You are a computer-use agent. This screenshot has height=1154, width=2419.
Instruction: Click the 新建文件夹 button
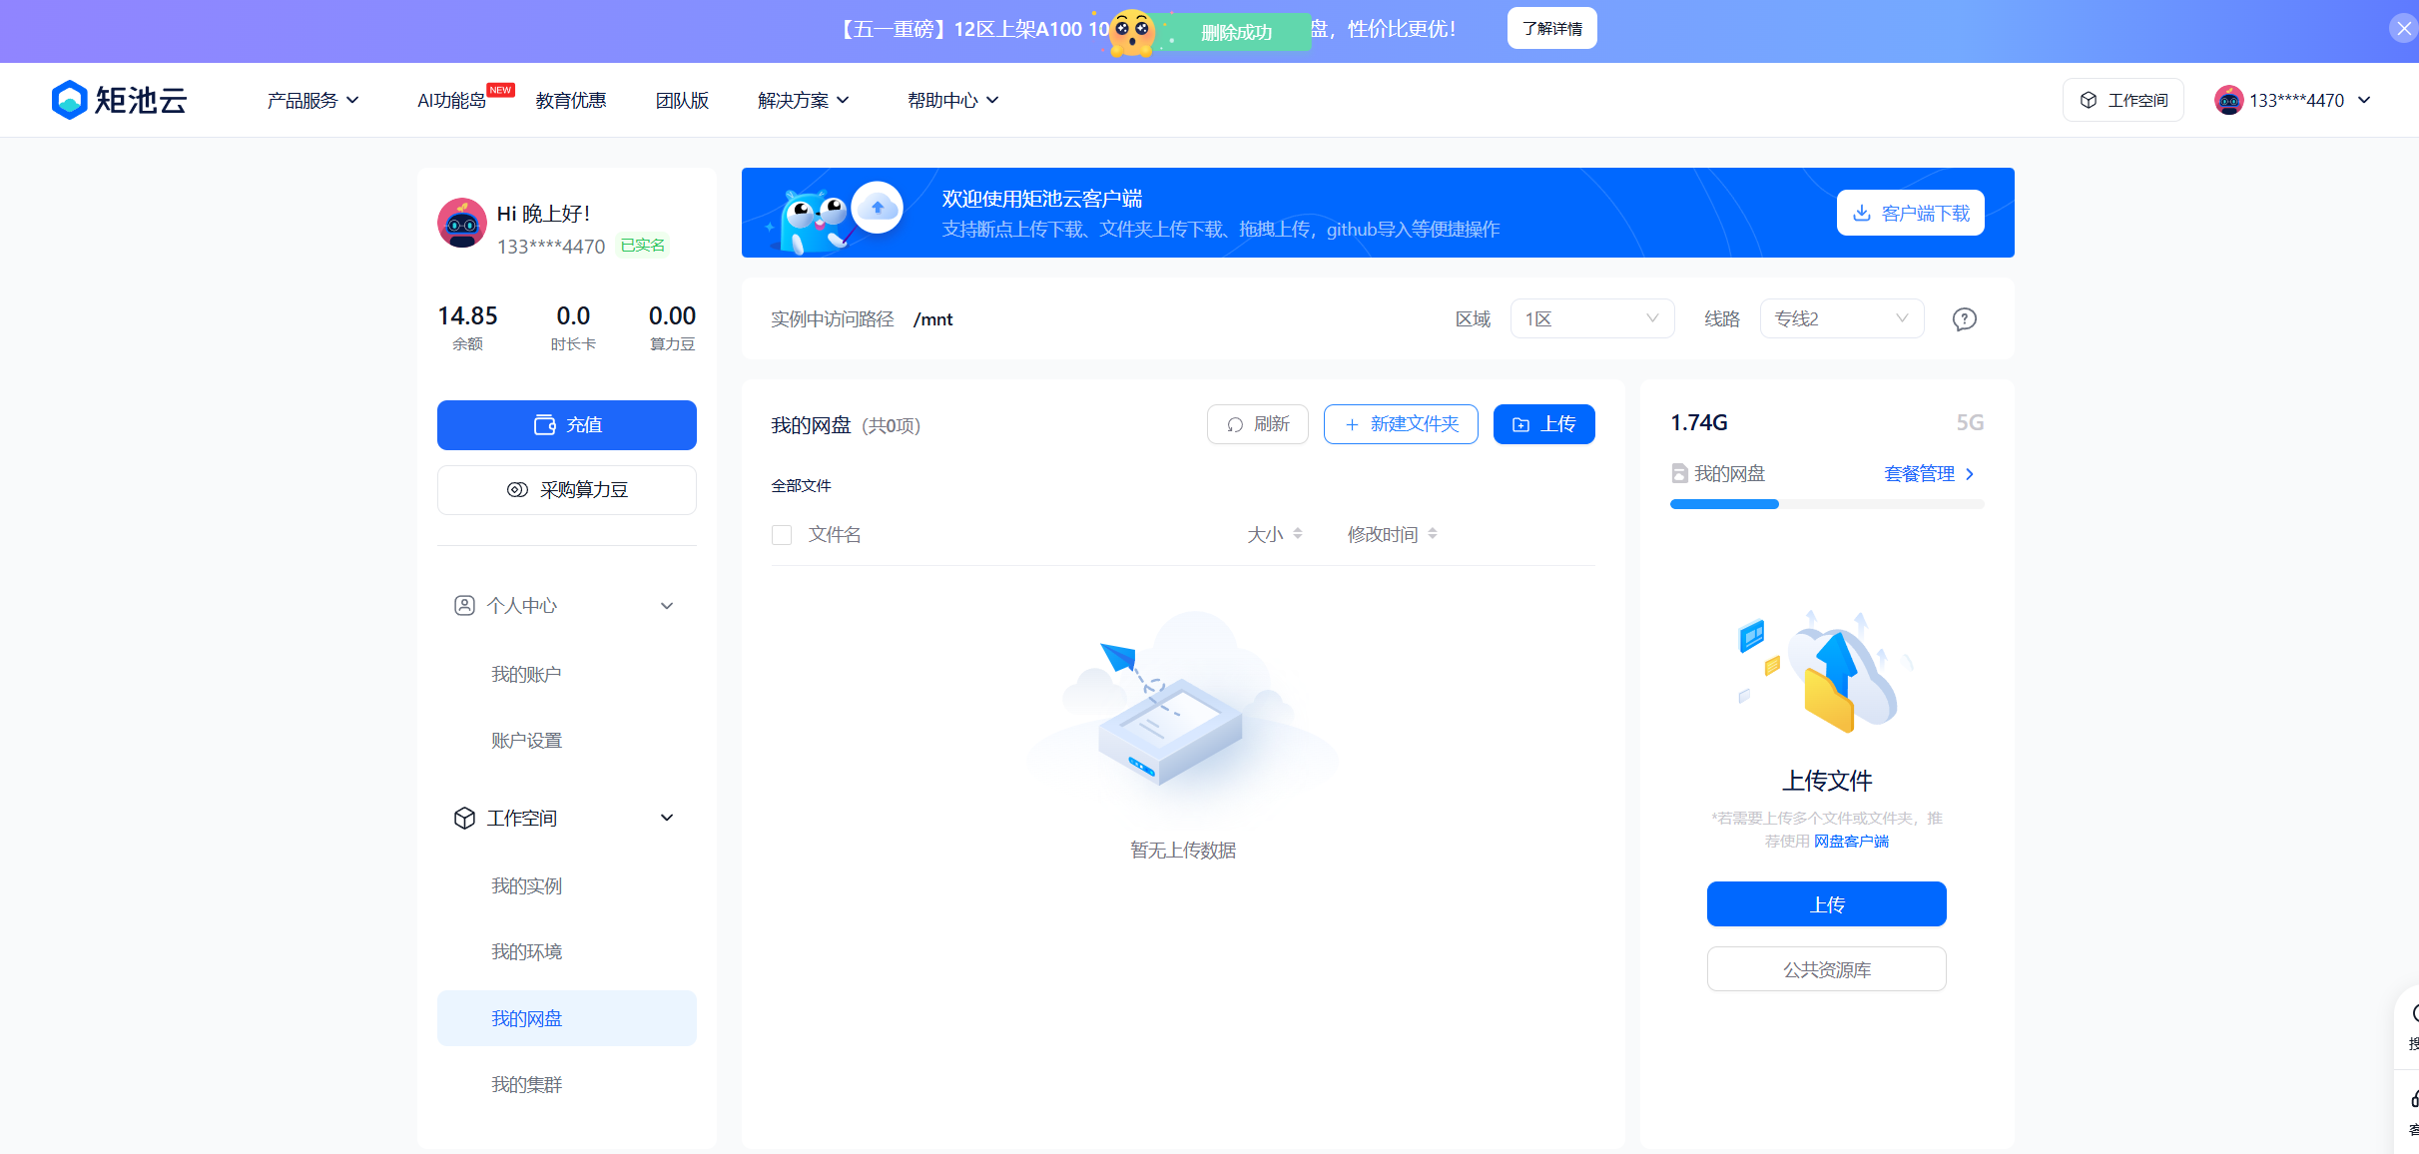(x=1401, y=424)
